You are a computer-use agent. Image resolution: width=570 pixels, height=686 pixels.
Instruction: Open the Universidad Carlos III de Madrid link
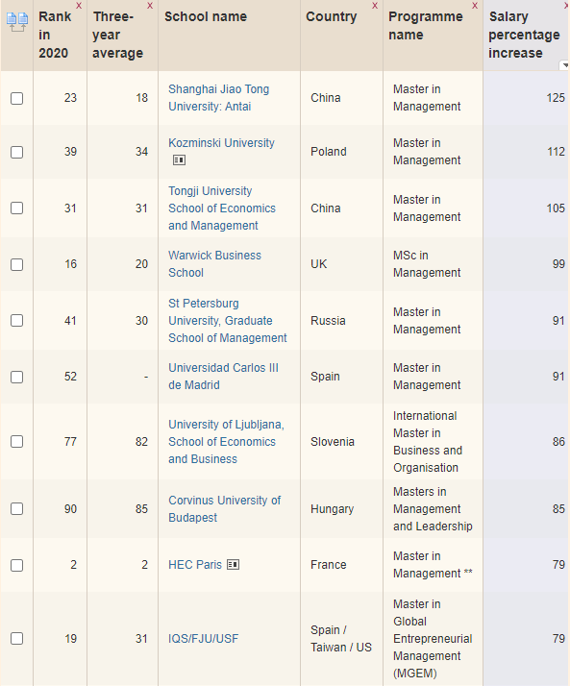coord(223,377)
